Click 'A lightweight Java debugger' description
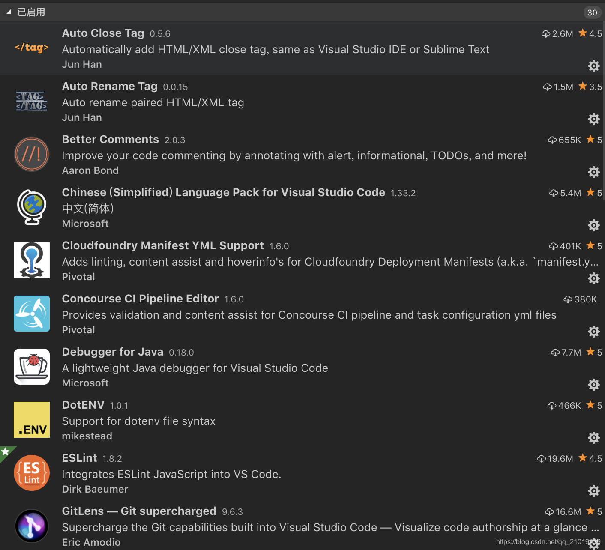This screenshot has width=605, height=550. 195,368
